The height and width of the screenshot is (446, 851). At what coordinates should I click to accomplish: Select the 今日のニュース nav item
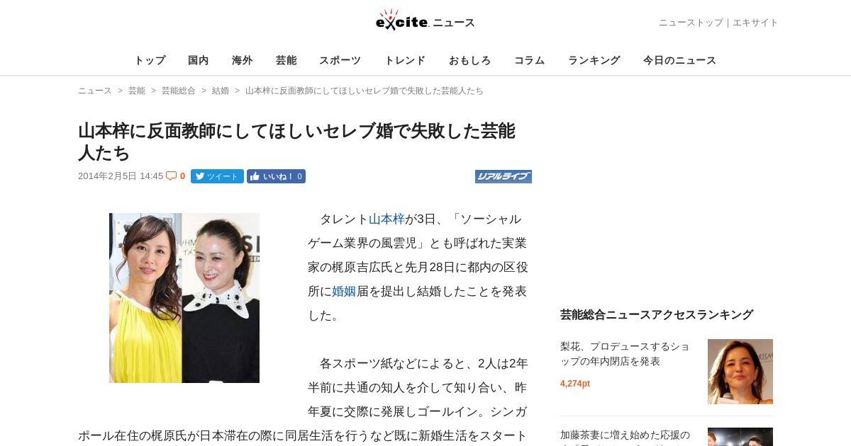(680, 60)
